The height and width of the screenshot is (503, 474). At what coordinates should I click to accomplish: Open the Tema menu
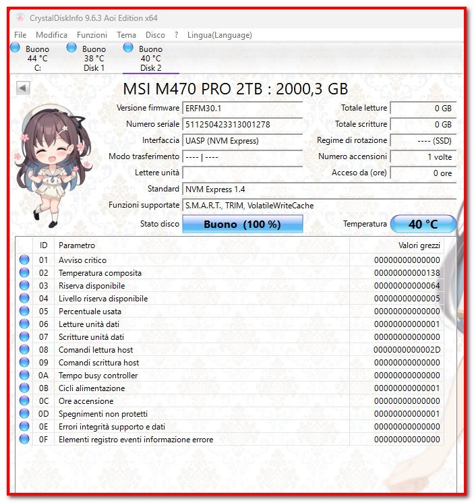coord(126,35)
